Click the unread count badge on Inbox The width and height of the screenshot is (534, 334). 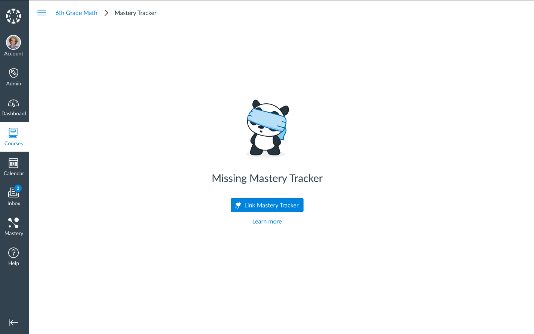(18, 188)
